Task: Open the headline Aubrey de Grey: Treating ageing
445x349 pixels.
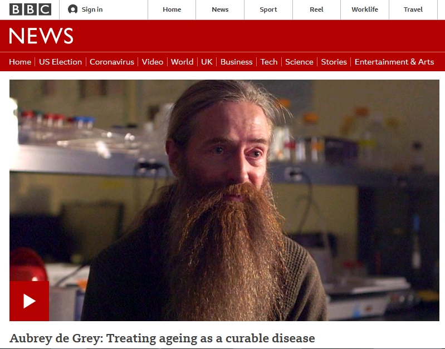Action: pos(162,338)
